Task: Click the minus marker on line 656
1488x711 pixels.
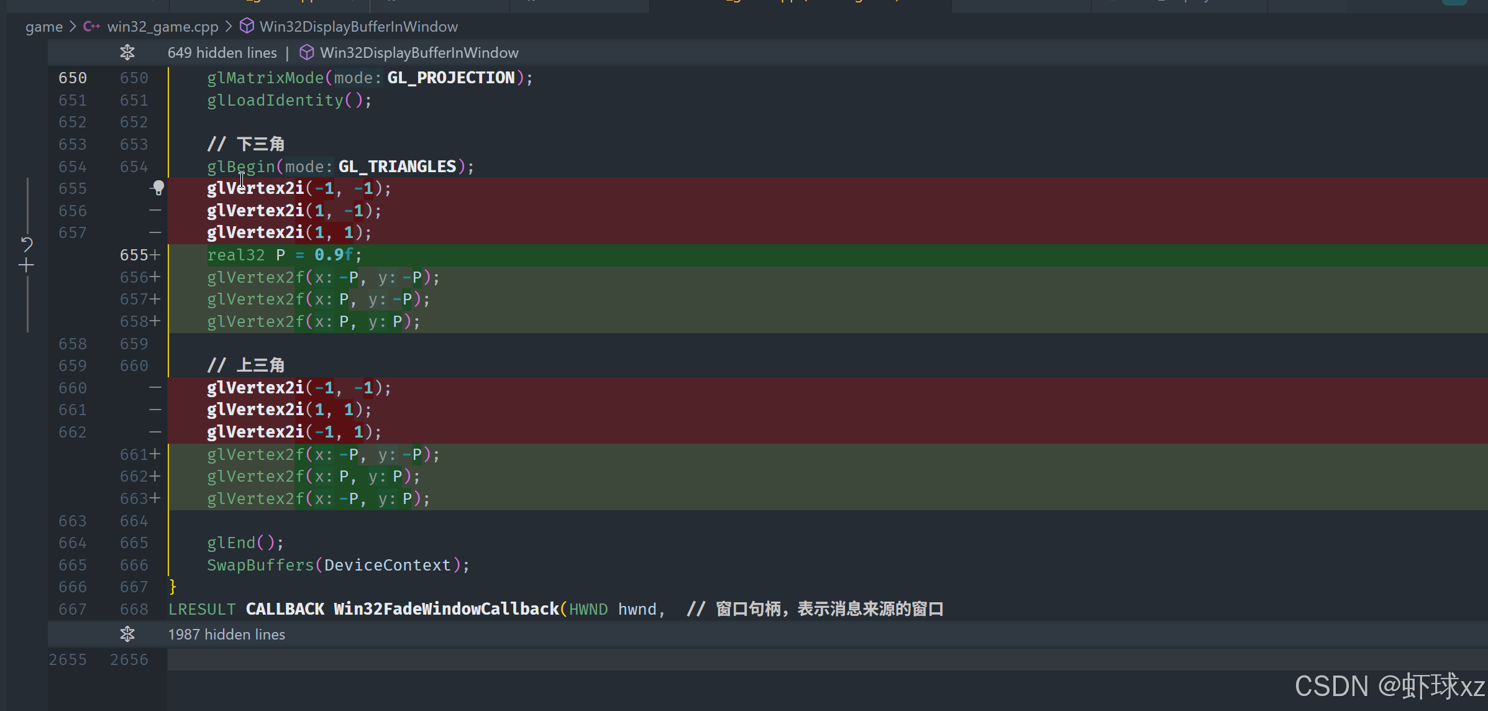Action: point(155,211)
